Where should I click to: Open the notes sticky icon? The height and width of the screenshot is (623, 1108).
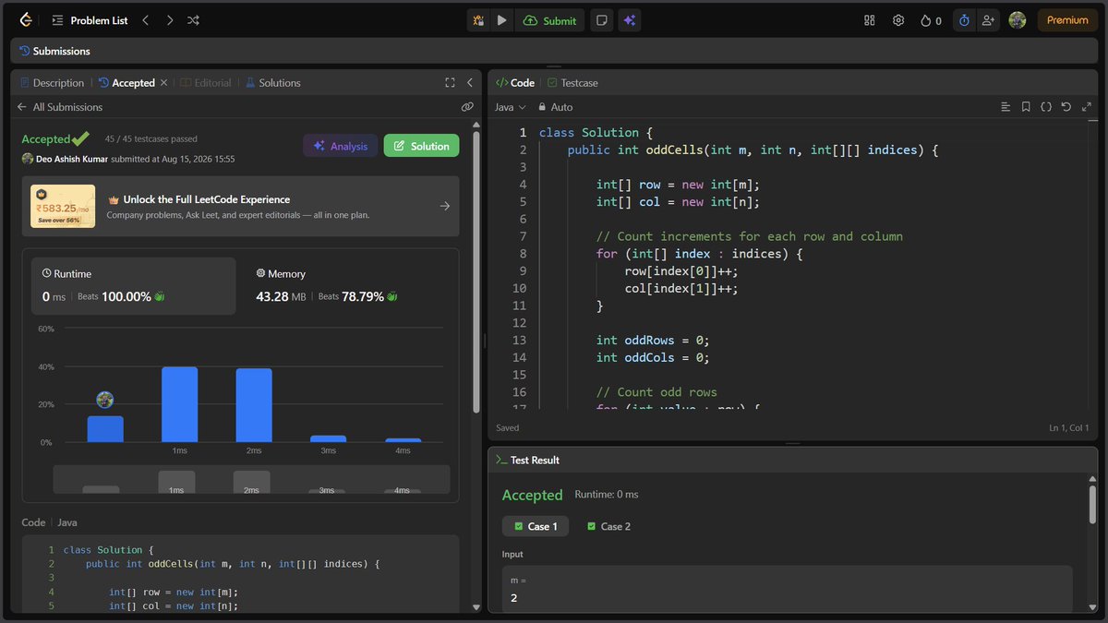602,20
